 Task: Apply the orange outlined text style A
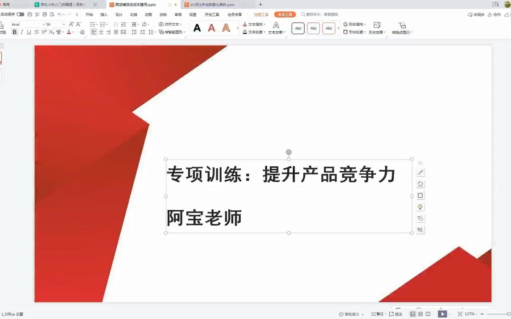[x=226, y=28]
